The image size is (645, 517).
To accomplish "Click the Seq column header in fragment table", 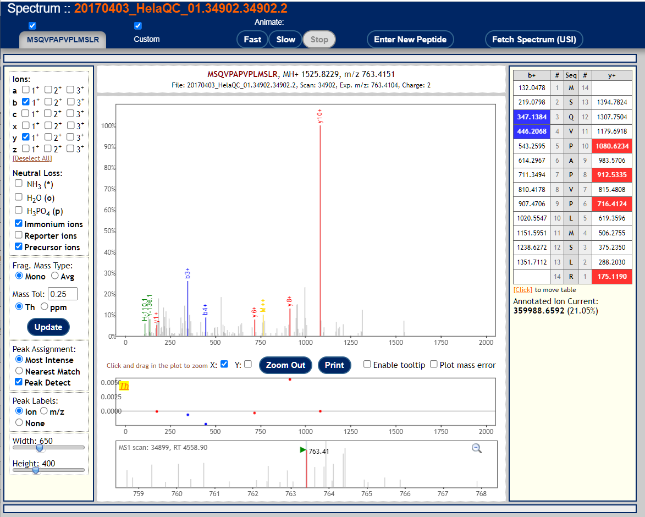I will pyautogui.click(x=571, y=75).
